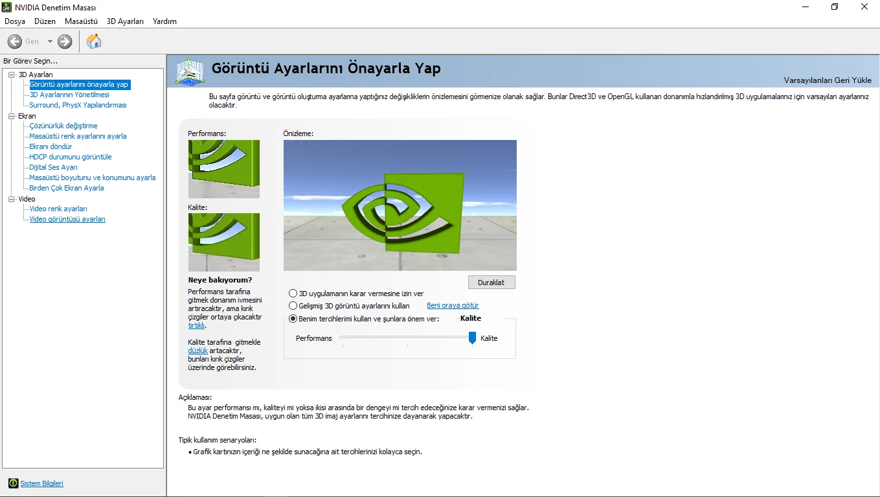Click the Forward arrow icon
This screenshot has height=497, width=880.
point(65,41)
